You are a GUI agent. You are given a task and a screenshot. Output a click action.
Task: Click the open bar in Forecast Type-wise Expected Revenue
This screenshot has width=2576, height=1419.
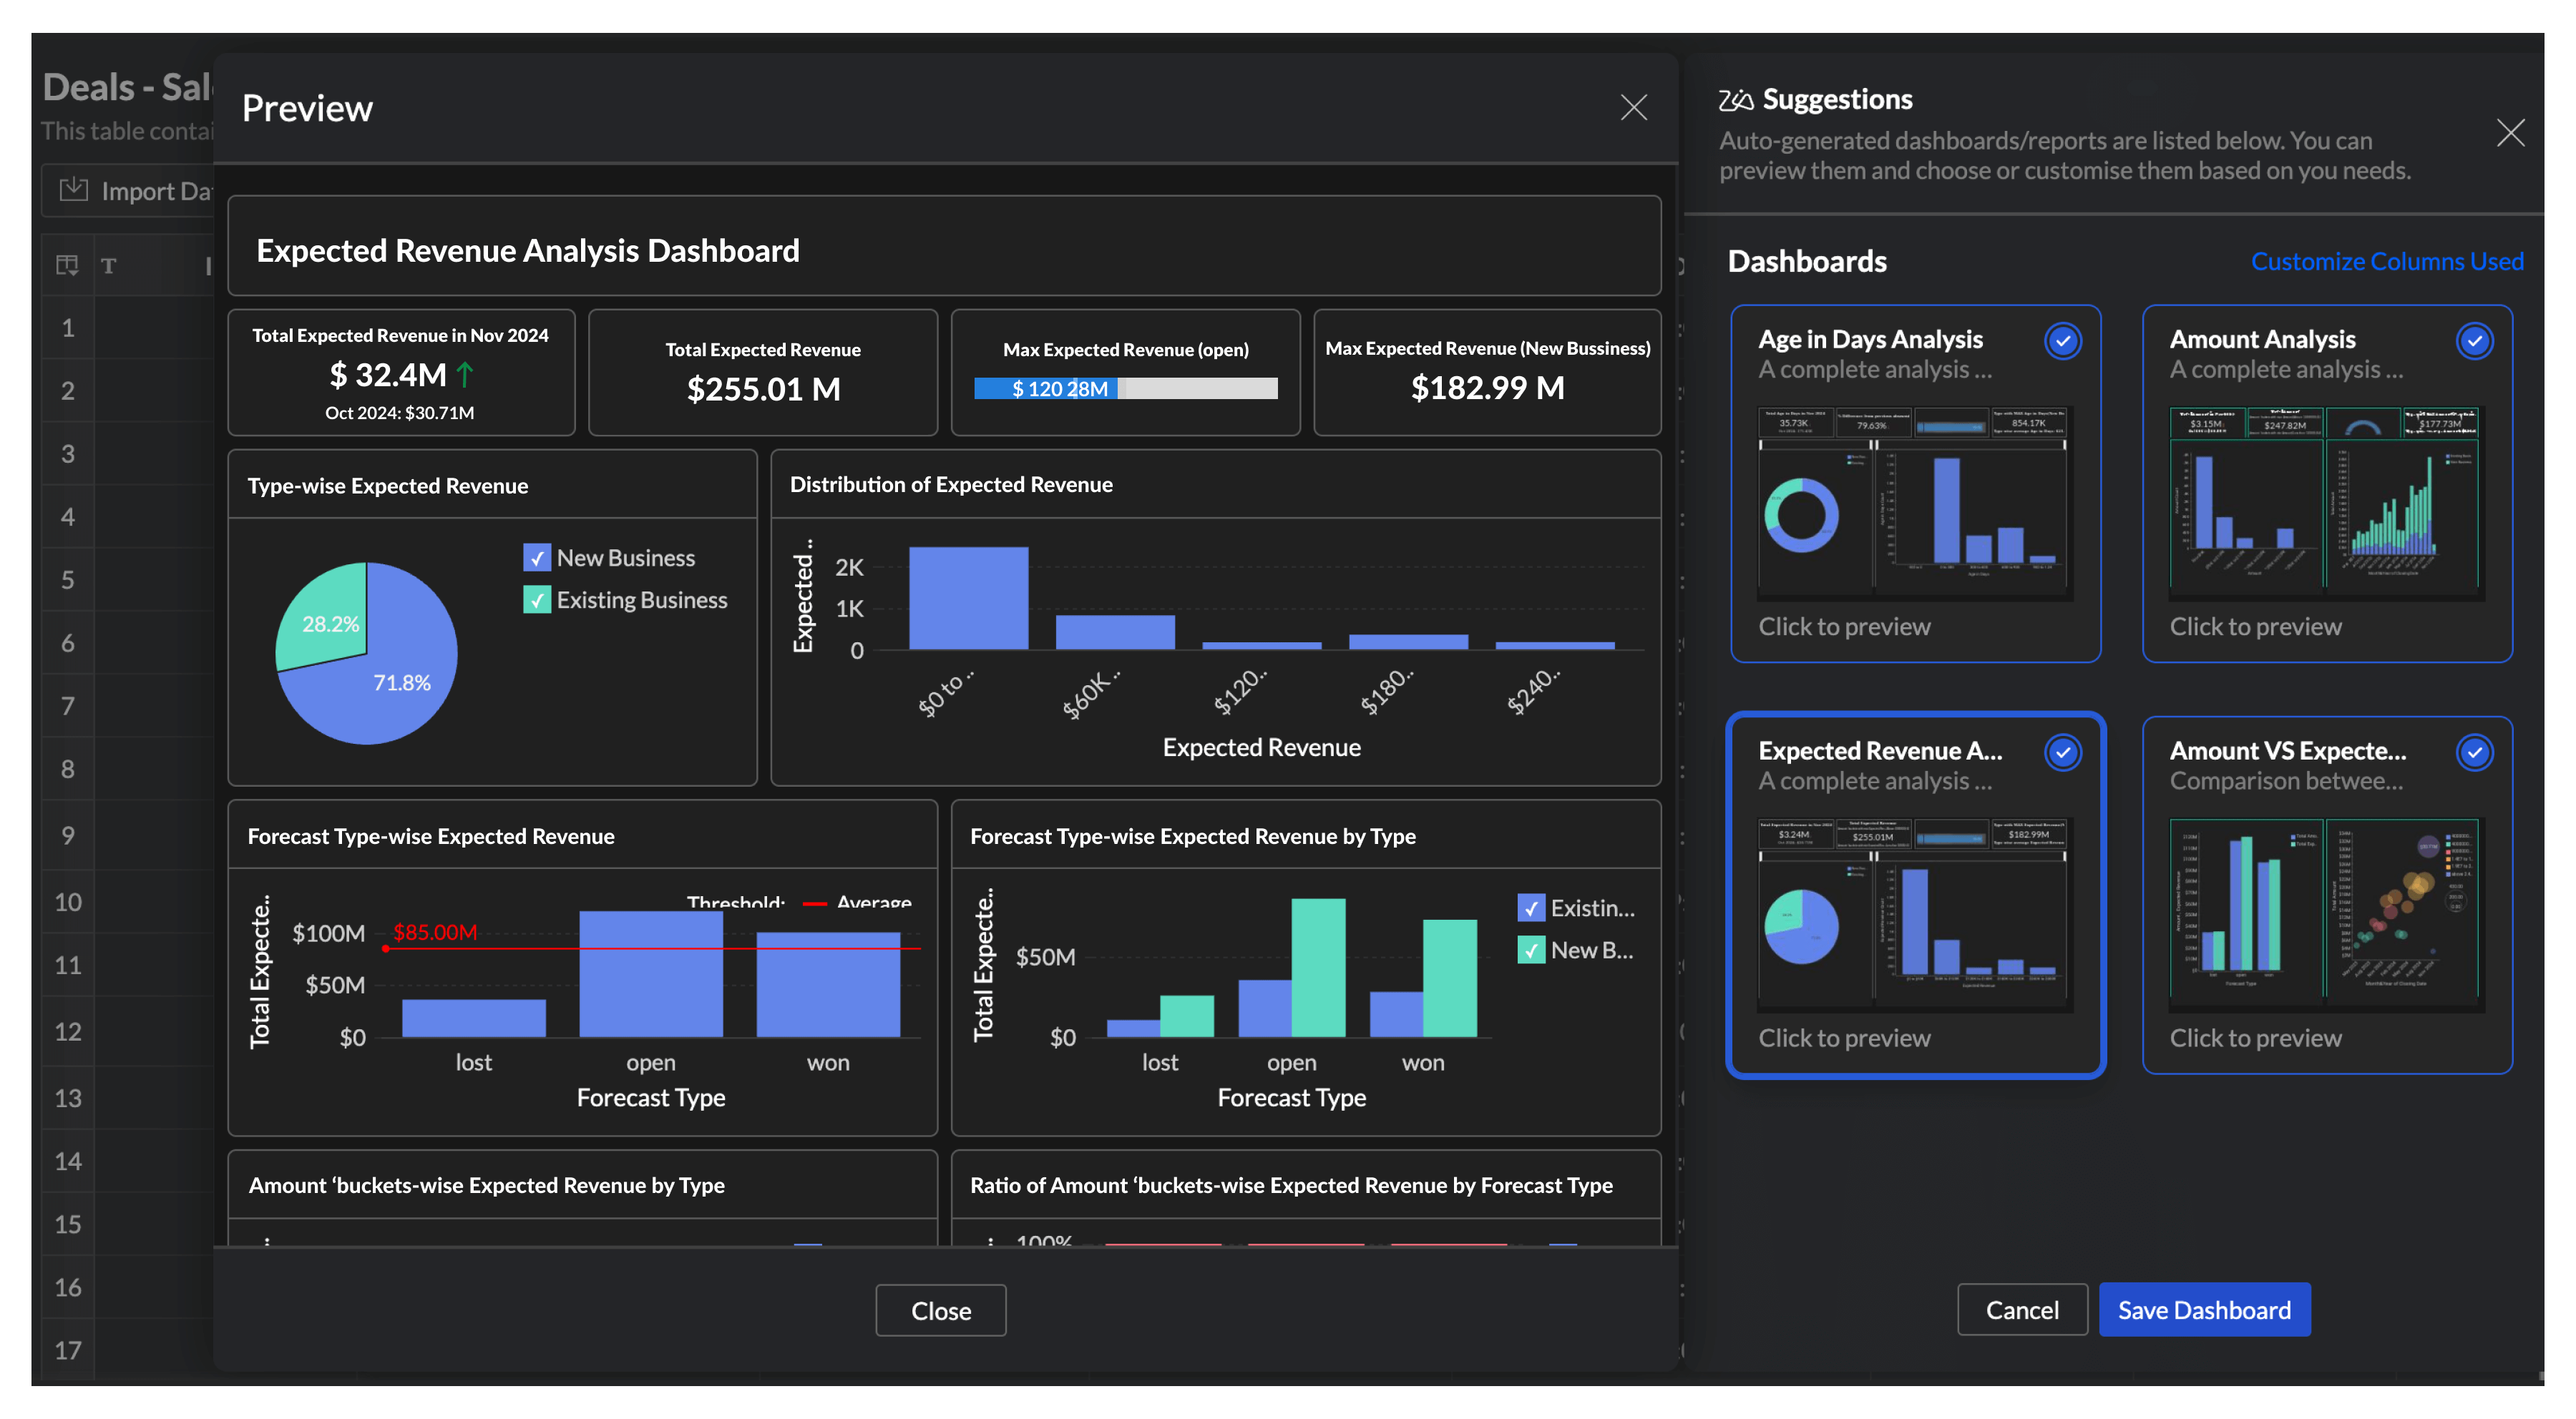651,974
